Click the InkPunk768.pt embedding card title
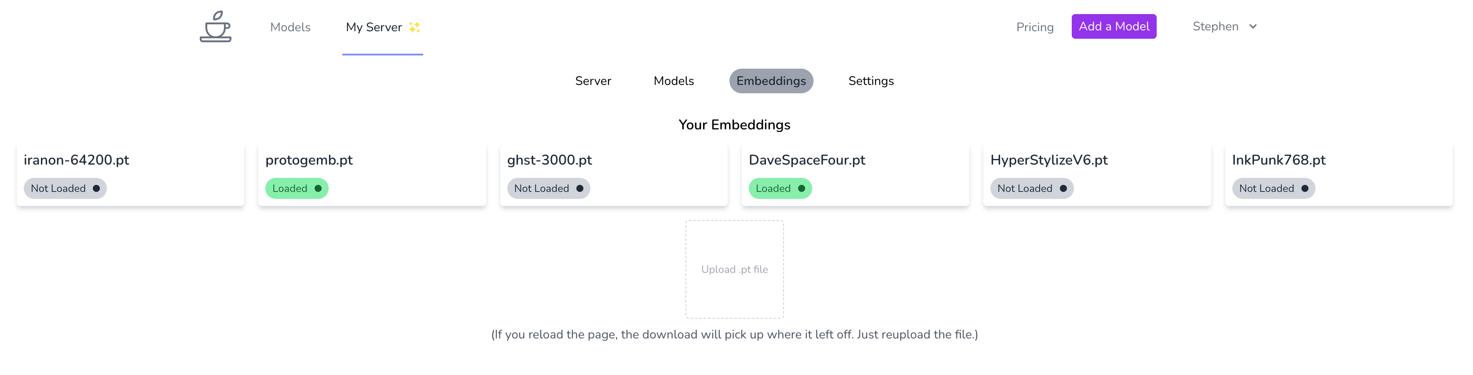The image size is (1473, 375). [x=1279, y=160]
